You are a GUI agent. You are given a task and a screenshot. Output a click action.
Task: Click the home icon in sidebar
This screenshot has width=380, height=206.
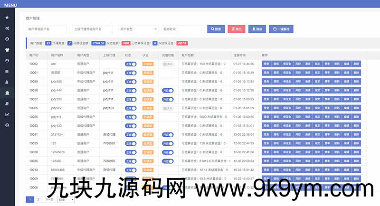click(x=7, y=18)
